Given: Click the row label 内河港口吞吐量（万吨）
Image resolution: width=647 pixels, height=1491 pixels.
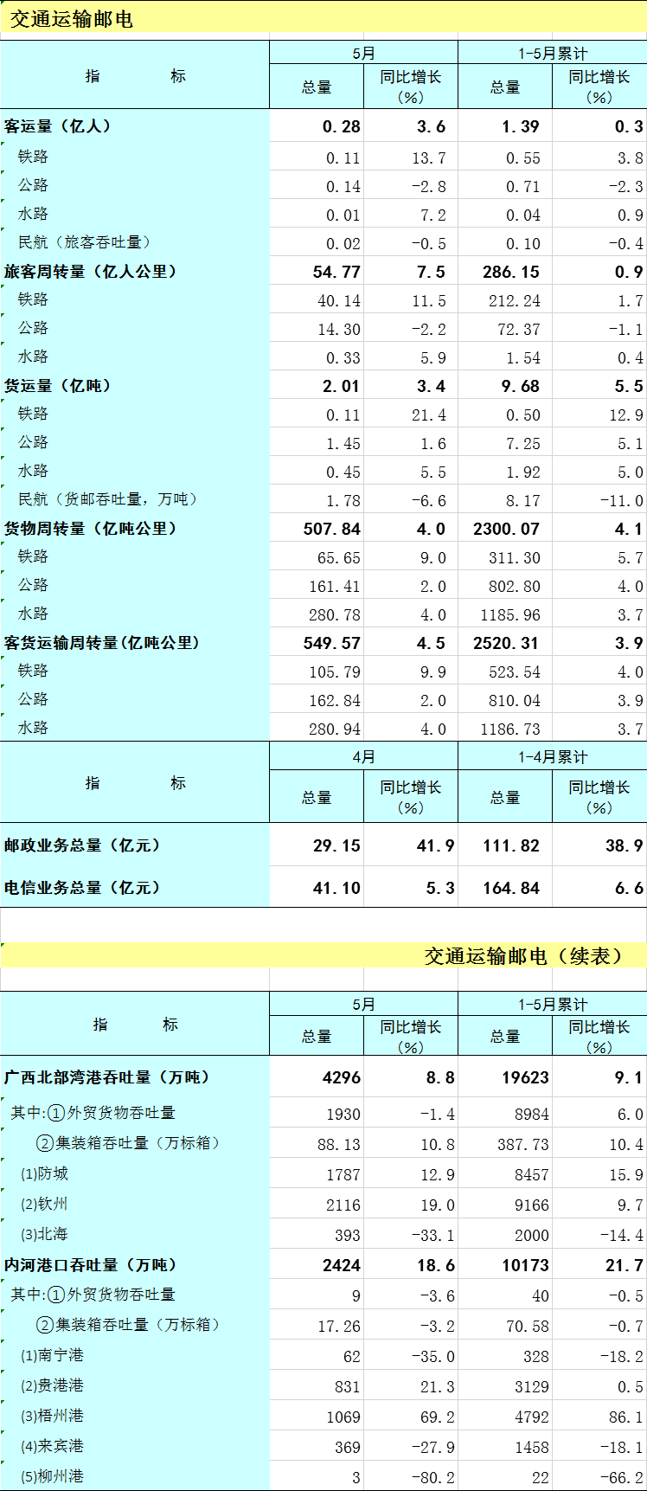Looking at the screenshot, I should tap(91, 1265).
